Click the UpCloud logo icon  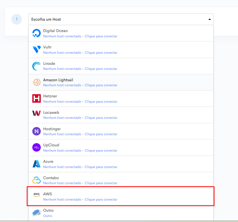coord(37,147)
